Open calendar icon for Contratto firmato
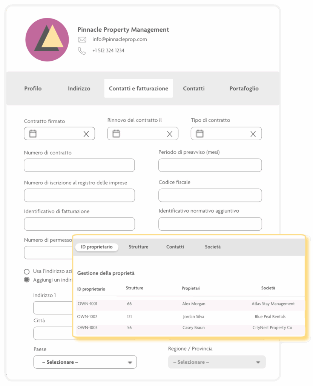The image size is (313, 386). [x=33, y=133]
